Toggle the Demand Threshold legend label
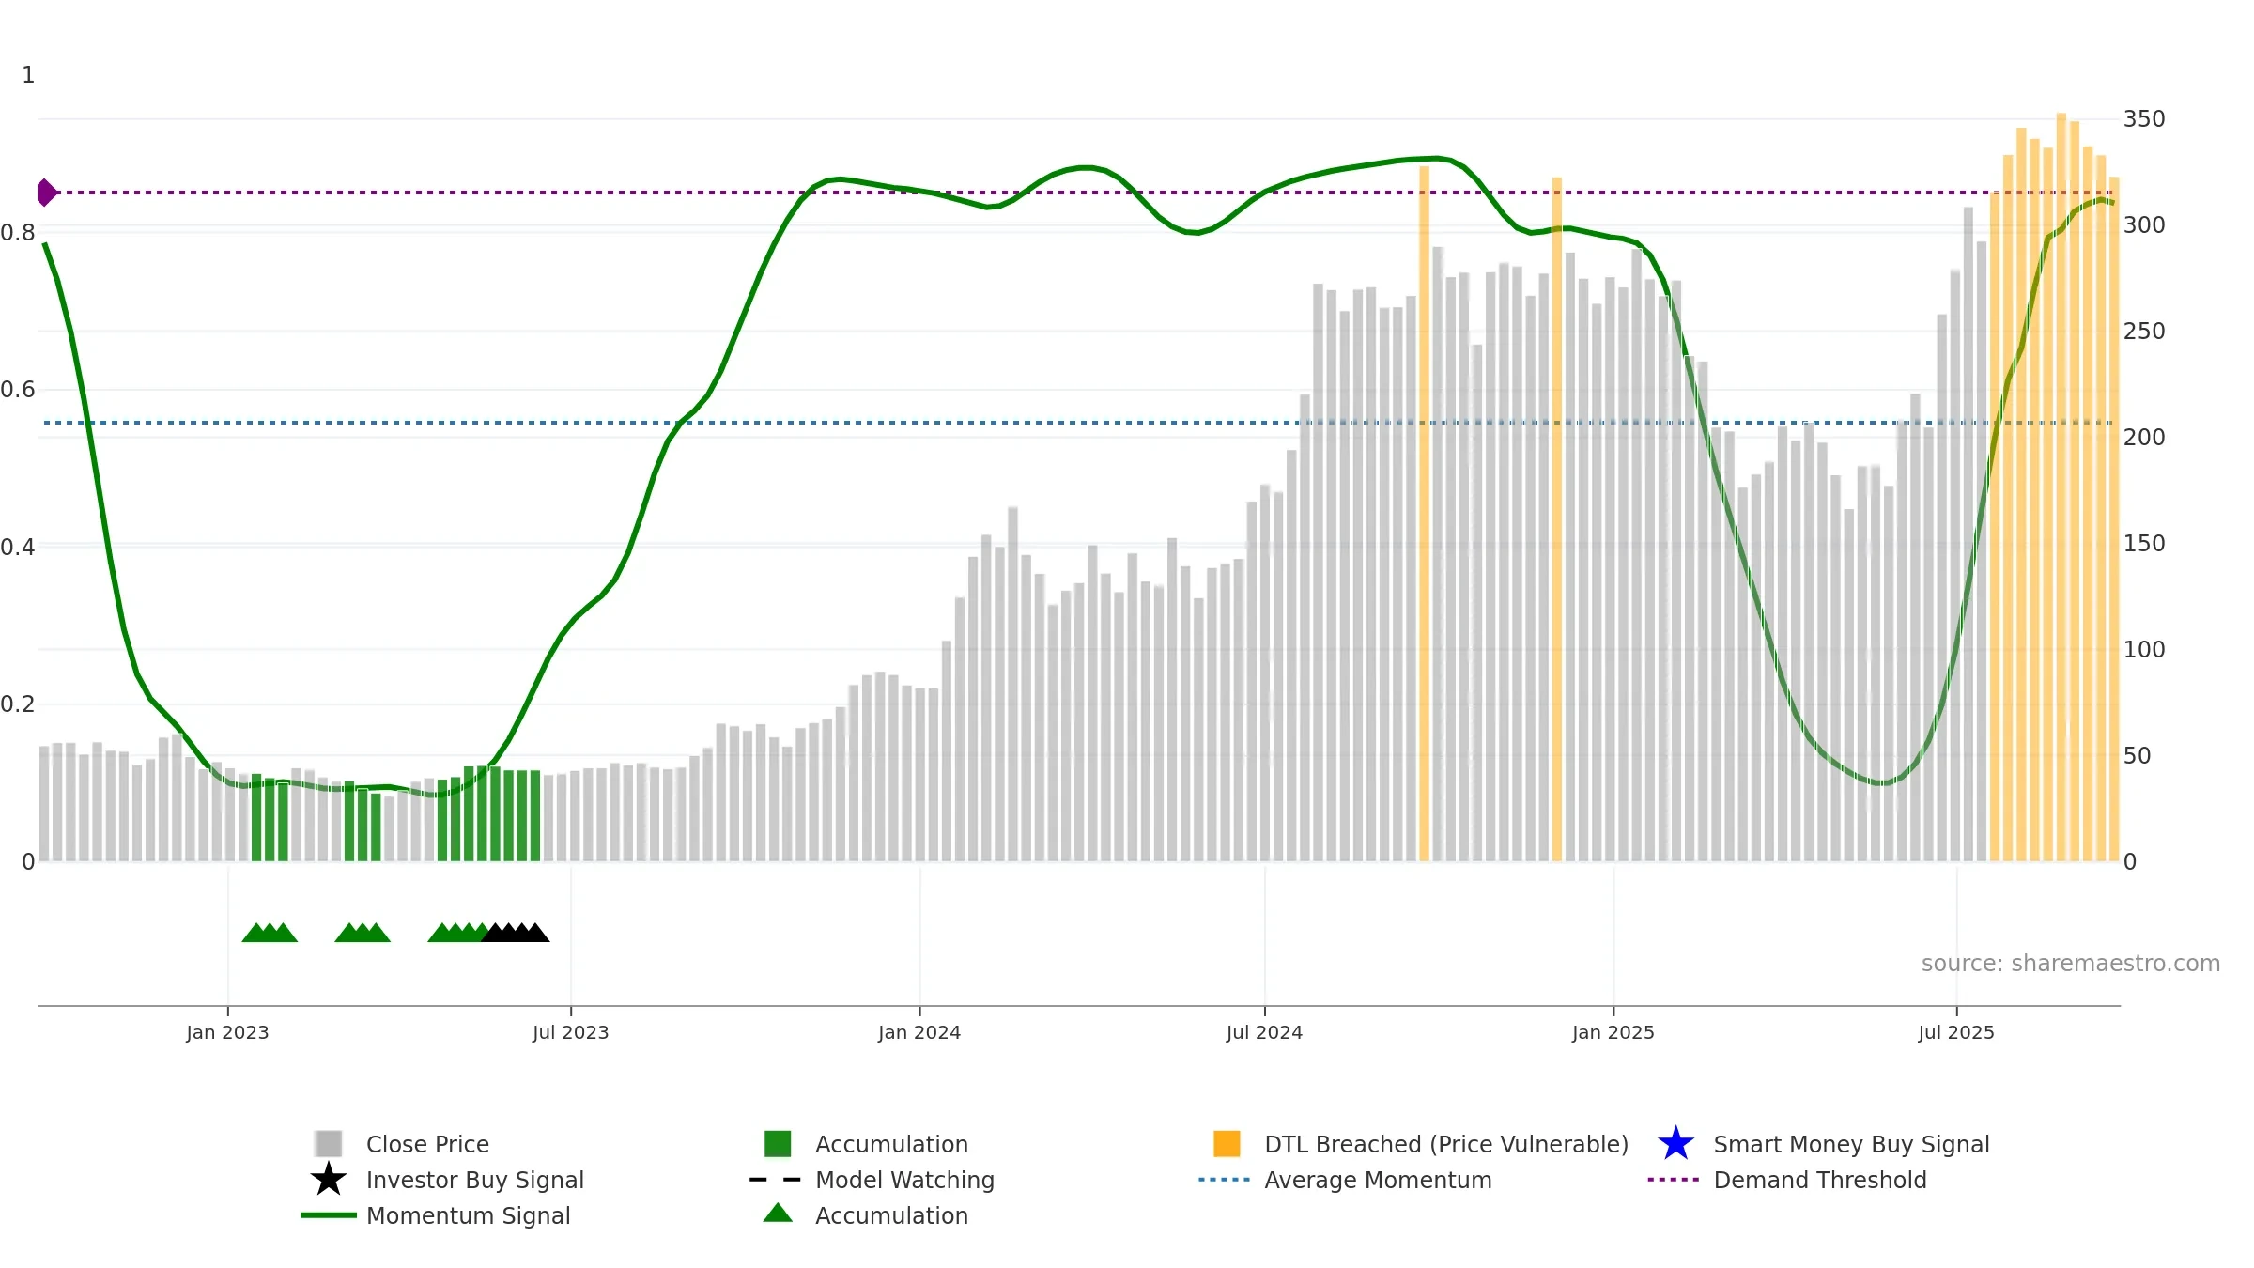This screenshot has height=1268, width=2254. (x=1820, y=1180)
